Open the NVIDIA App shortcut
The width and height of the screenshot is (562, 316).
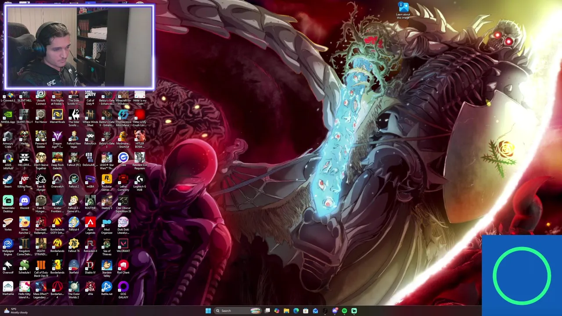(x=8, y=117)
